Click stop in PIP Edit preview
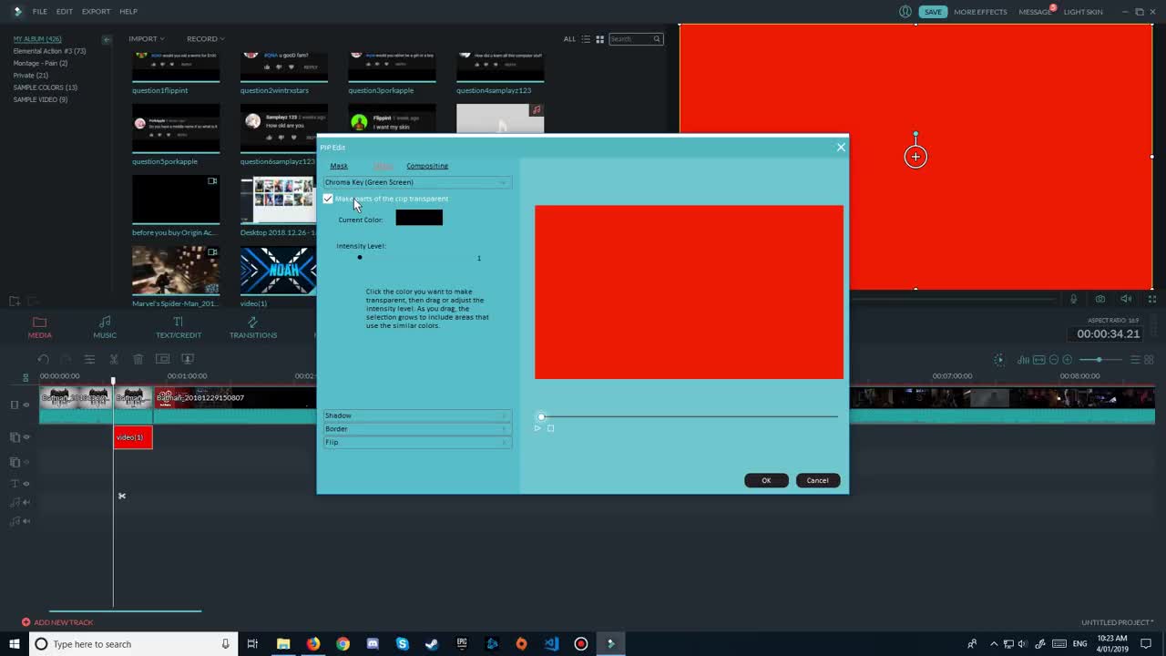 [x=550, y=428]
